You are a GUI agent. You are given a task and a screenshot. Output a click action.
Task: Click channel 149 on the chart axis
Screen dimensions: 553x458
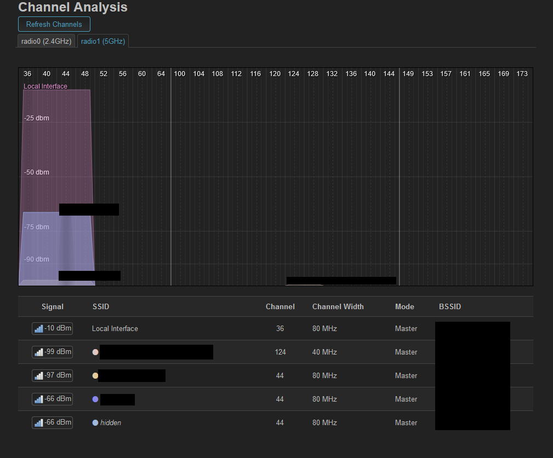coord(408,74)
